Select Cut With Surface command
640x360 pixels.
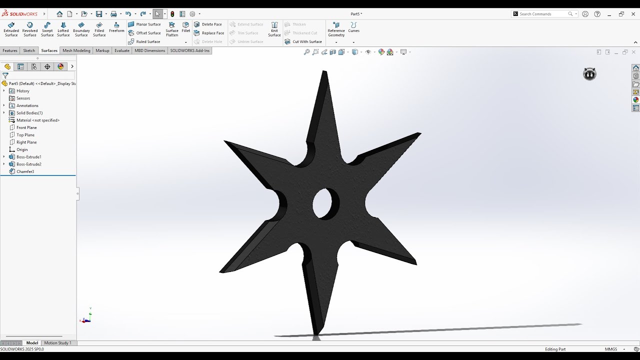click(x=303, y=42)
